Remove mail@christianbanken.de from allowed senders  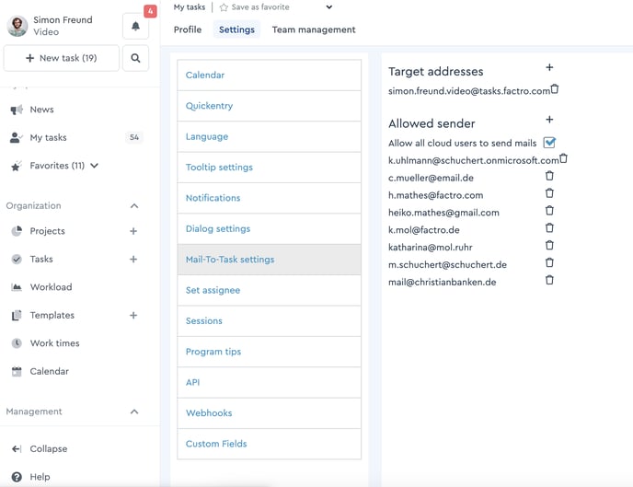(549, 281)
